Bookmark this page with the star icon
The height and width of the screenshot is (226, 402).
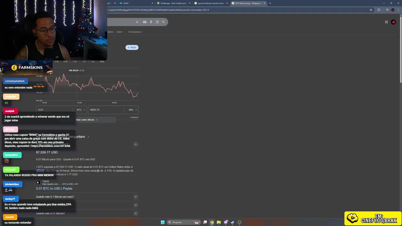[x=371, y=10]
